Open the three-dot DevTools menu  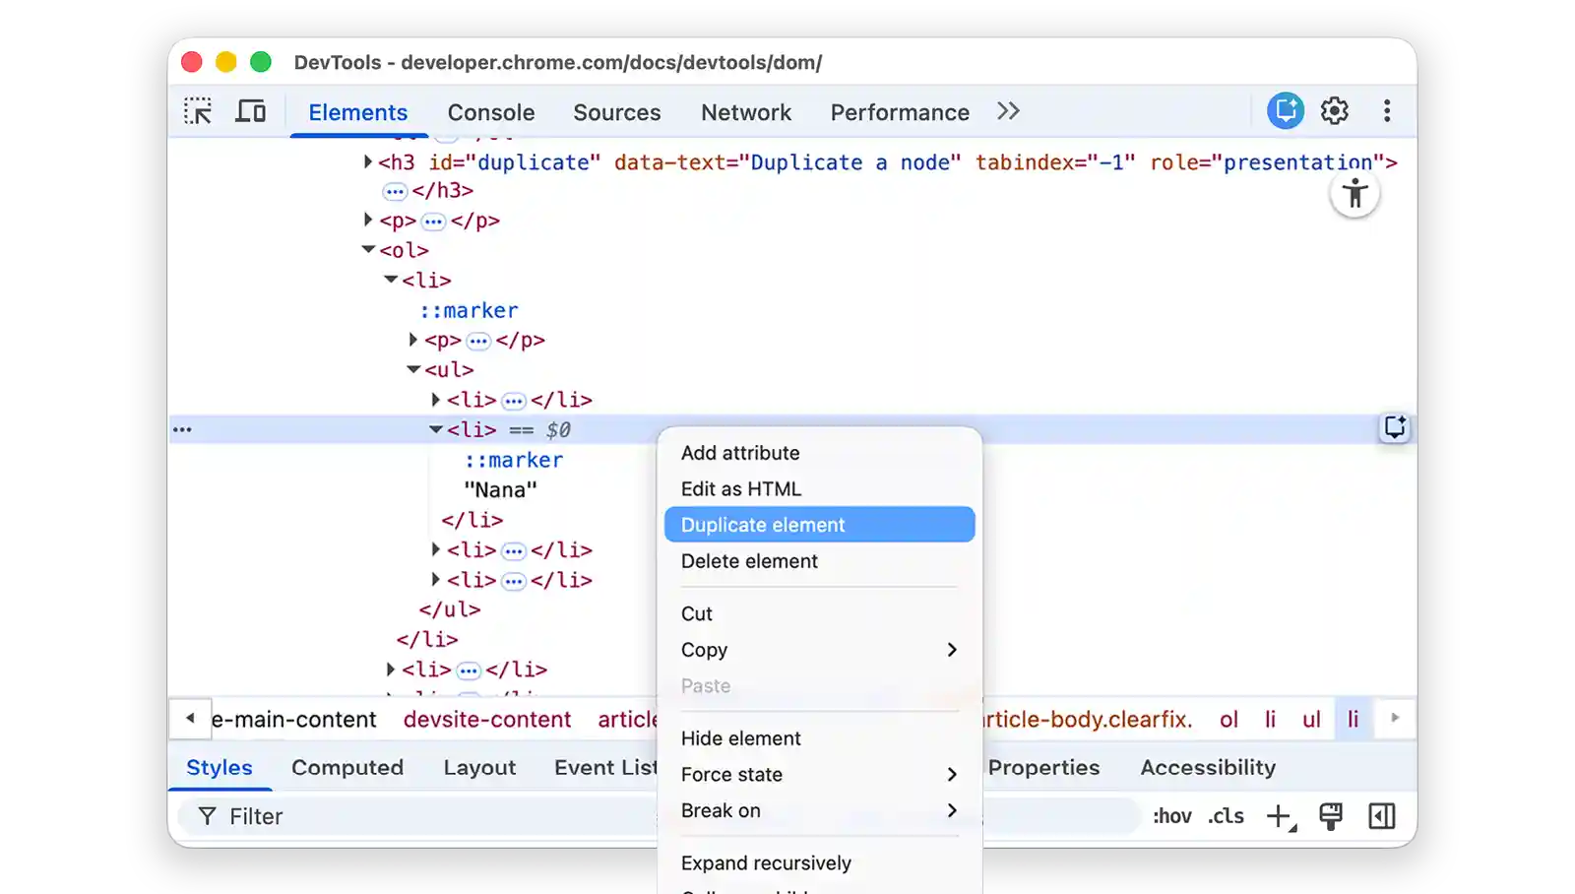pos(1388,110)
